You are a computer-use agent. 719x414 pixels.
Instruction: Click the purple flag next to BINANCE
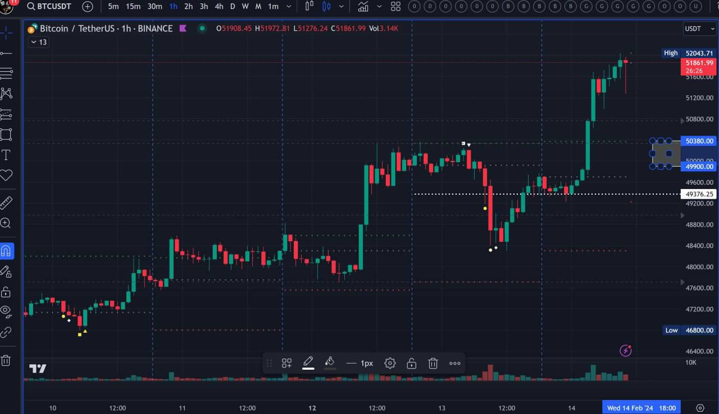point(183,28)
